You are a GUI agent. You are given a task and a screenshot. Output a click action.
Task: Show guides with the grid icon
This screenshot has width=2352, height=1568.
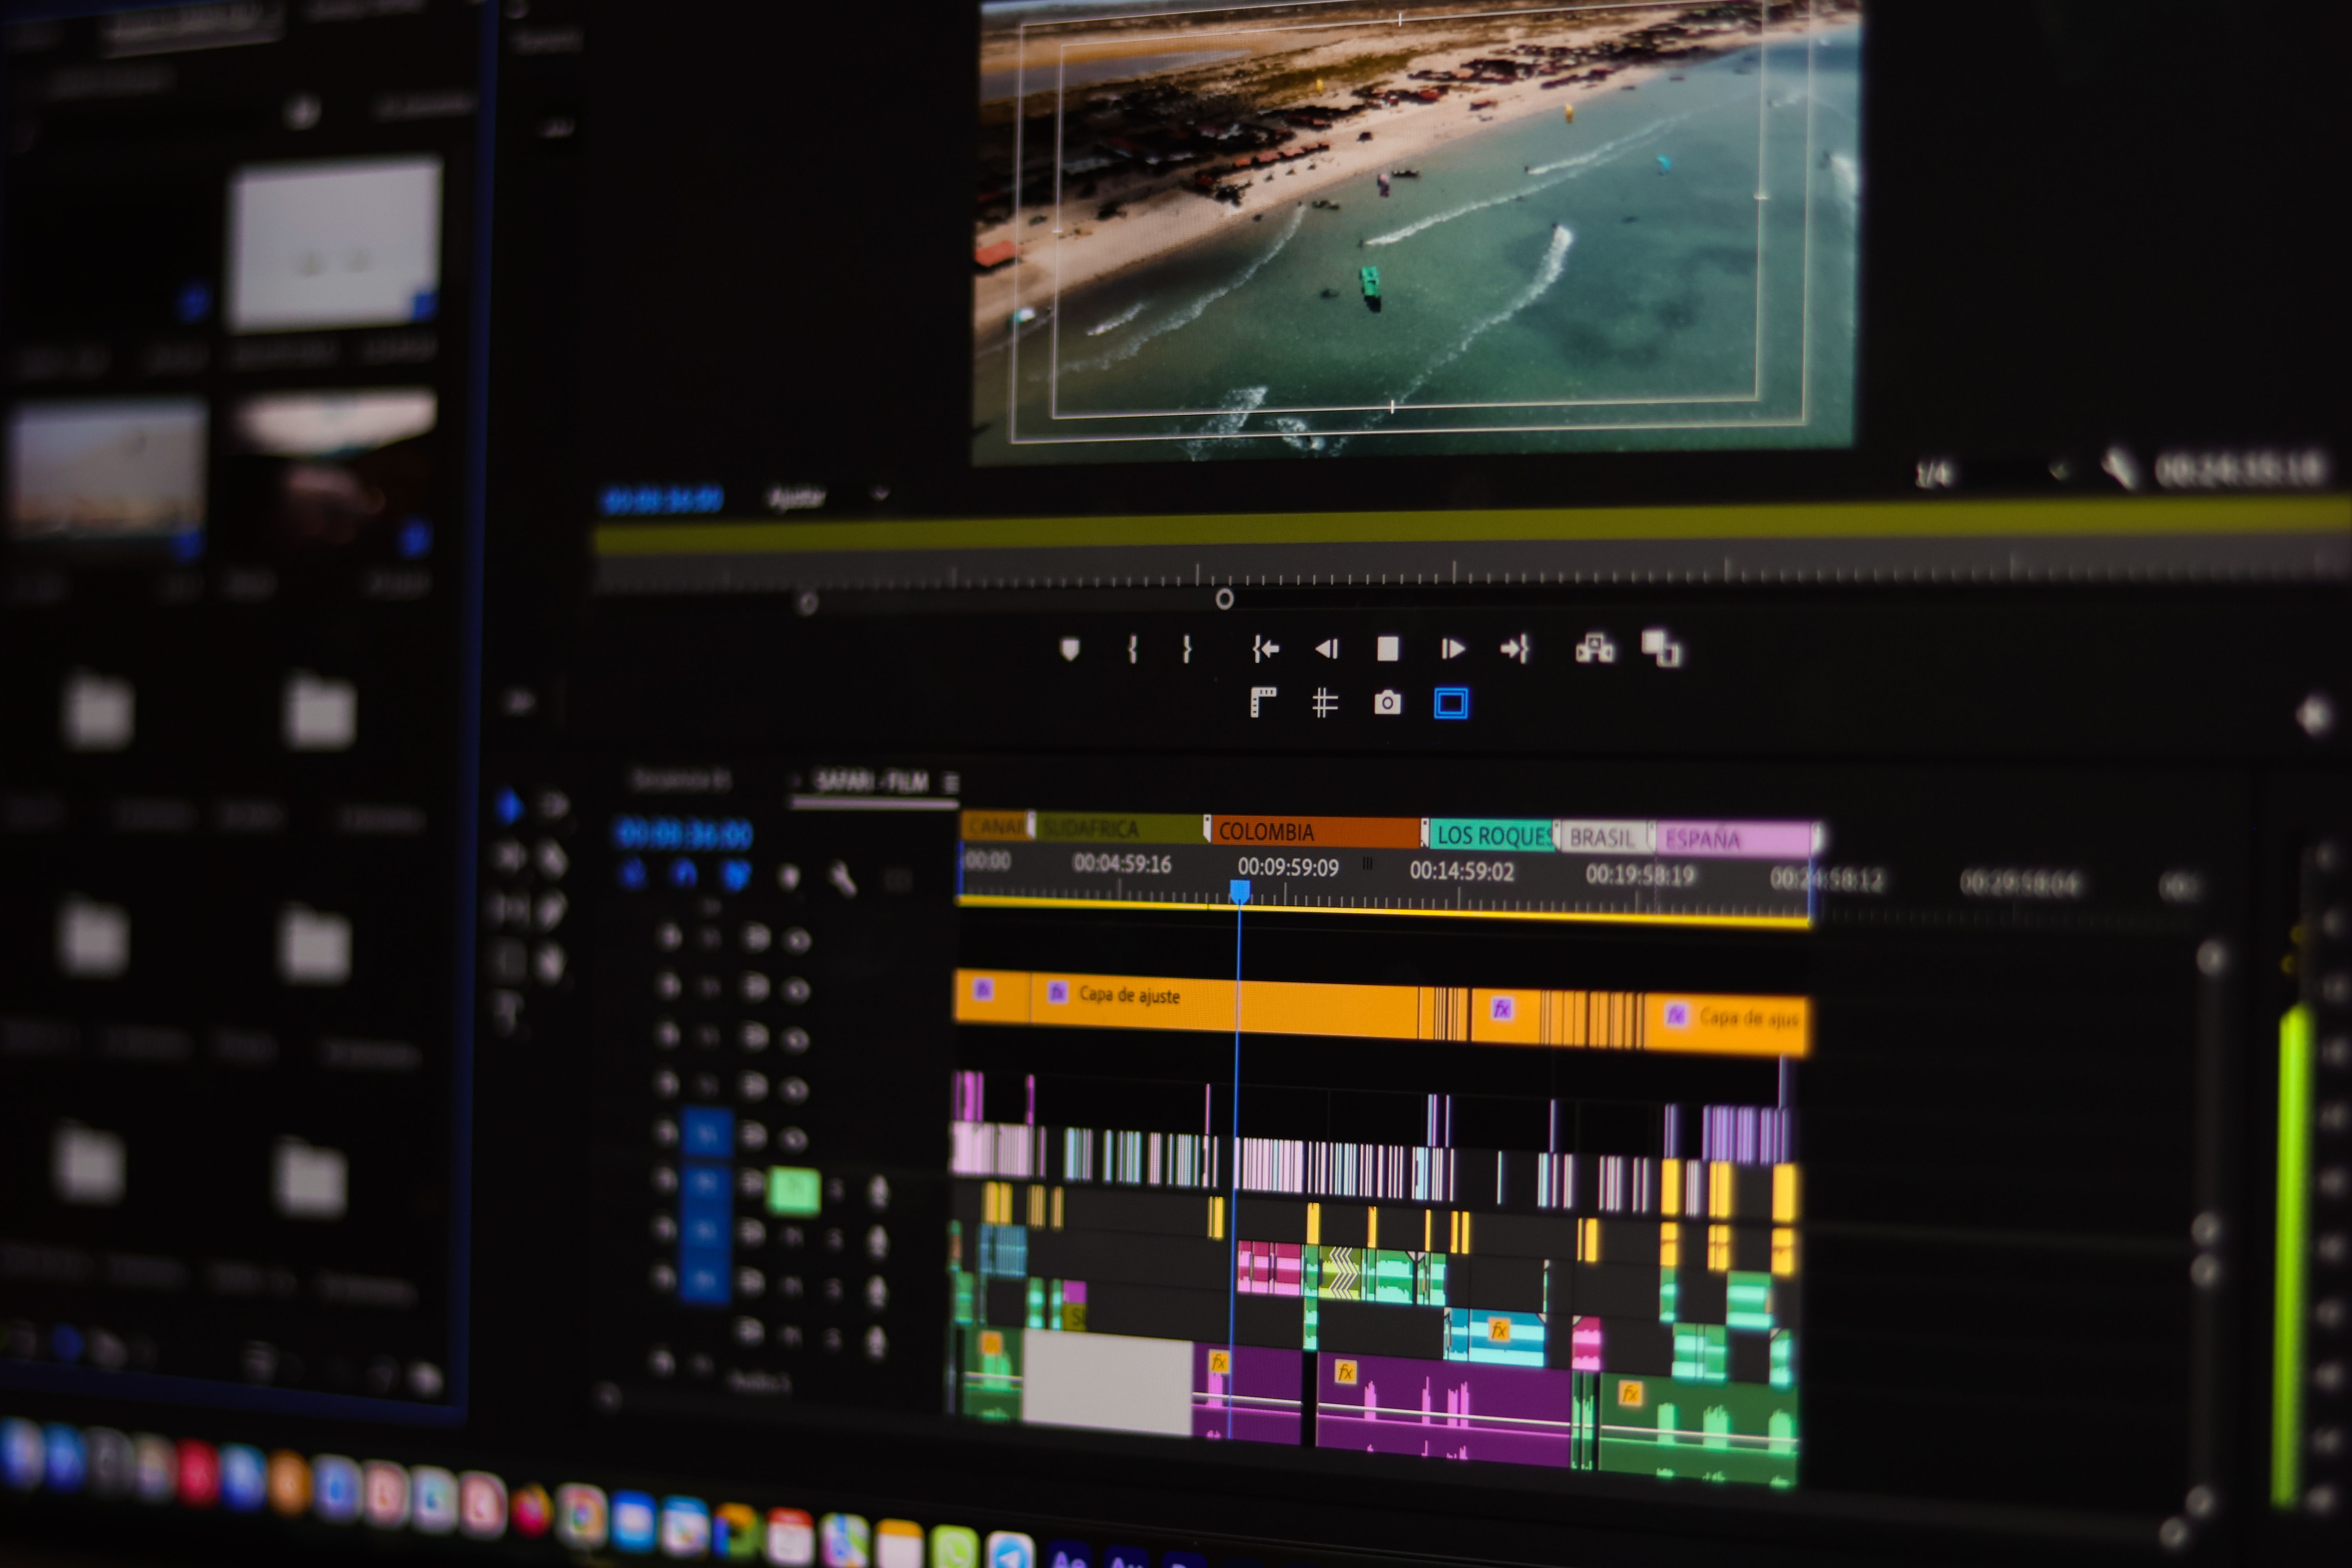[x=1325, y=703]
